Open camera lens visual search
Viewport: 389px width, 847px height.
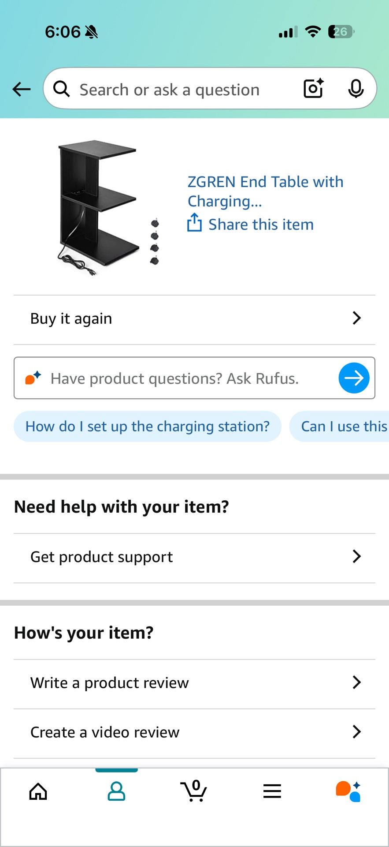point(314,89)
